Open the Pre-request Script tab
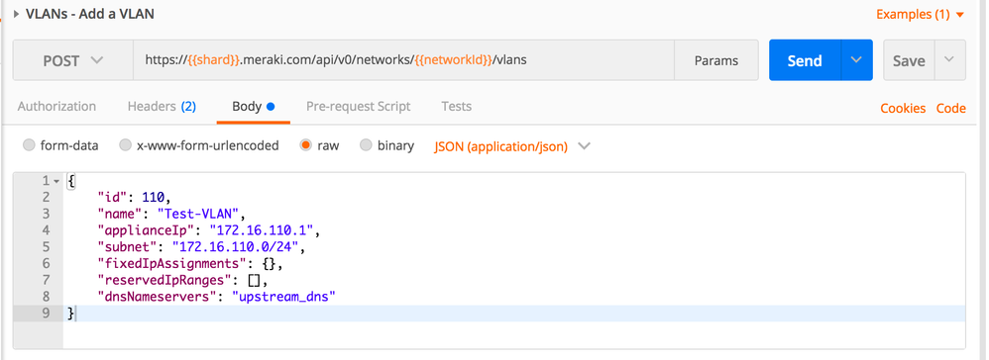The image size is (989, 360). tap(359, 107)
